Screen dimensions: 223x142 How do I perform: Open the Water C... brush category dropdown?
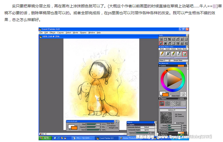[164, 60]
